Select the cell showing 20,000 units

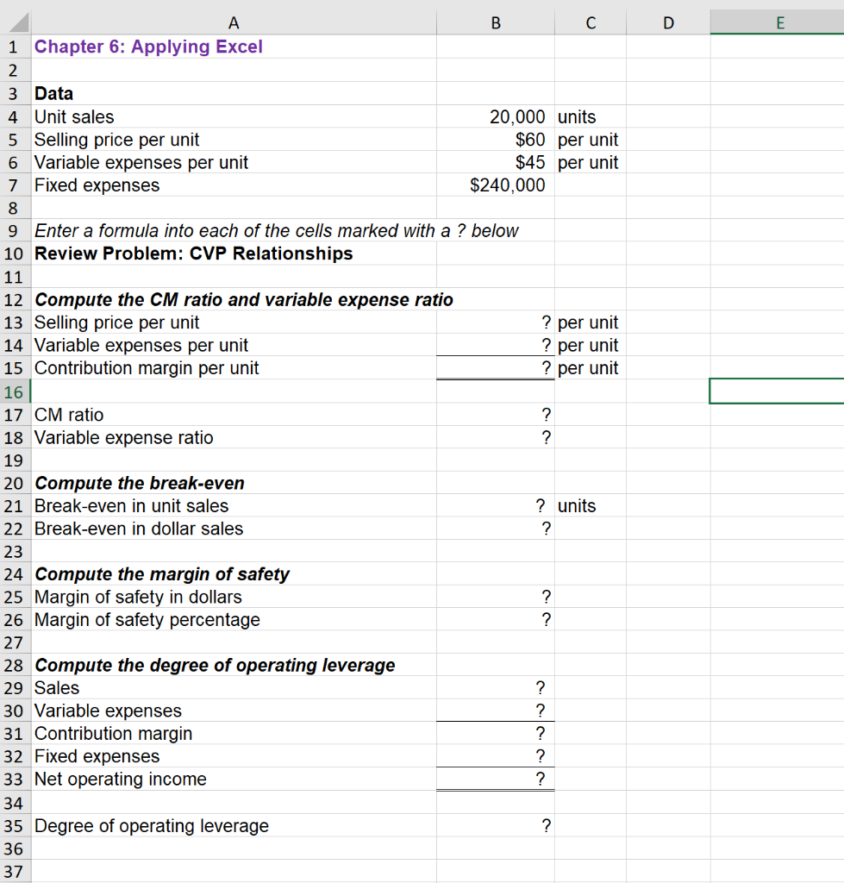(x=495, y=116)
